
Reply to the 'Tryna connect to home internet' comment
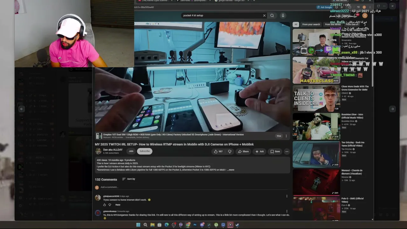pos(118,205)
